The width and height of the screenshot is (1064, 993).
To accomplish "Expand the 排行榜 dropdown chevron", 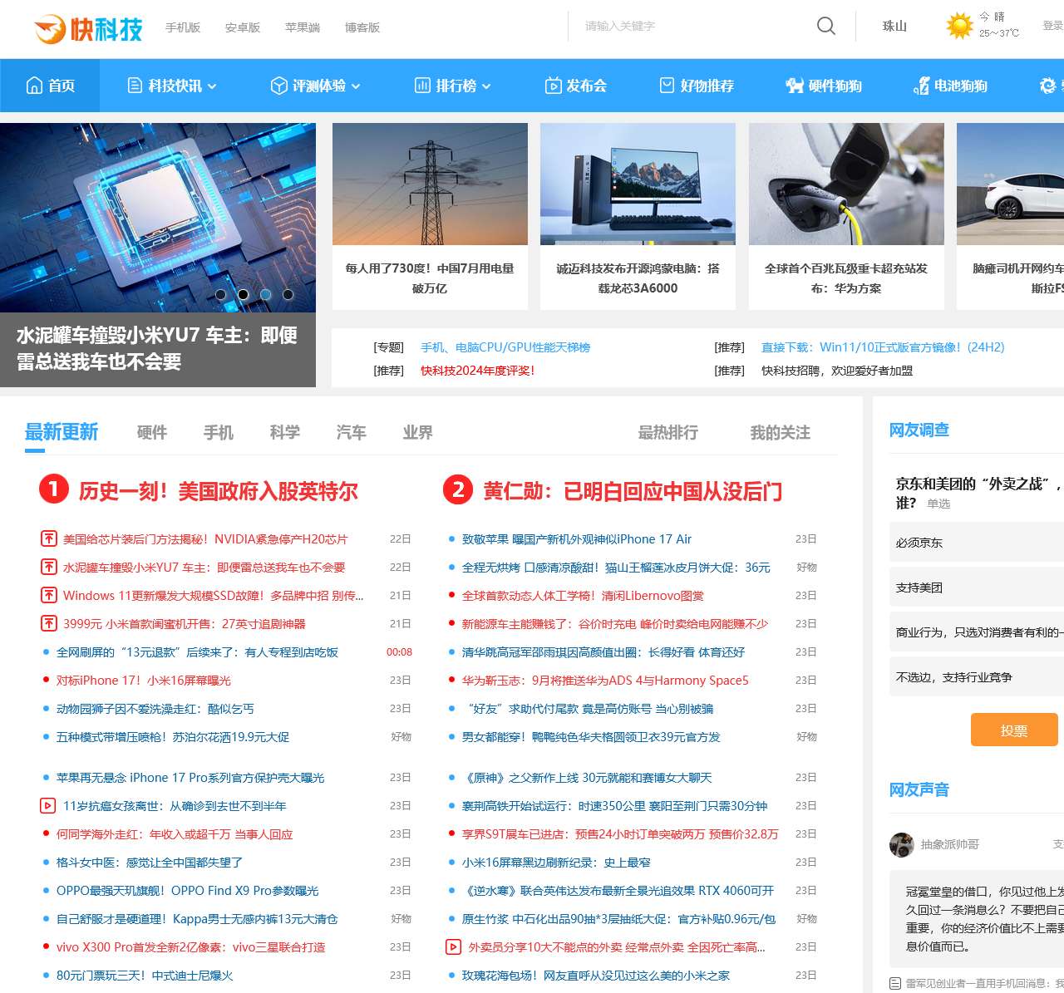I will [488, 86].
